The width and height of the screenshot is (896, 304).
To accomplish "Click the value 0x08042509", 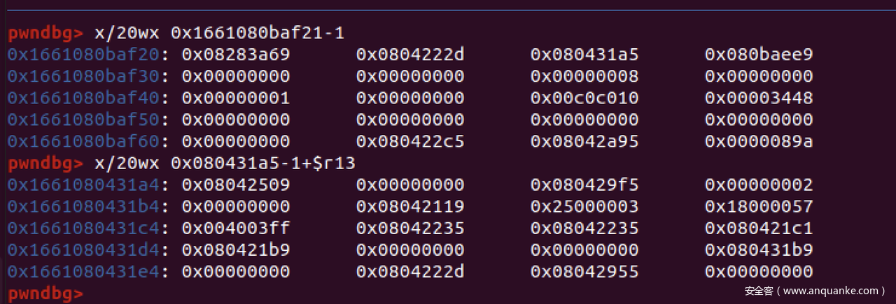I will (235, 185).
